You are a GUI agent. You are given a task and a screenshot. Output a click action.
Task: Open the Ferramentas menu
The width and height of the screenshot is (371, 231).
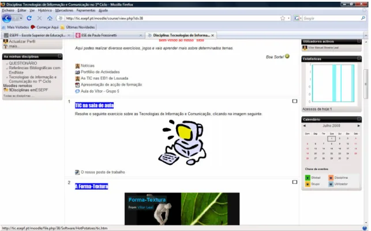pos(86,10)
